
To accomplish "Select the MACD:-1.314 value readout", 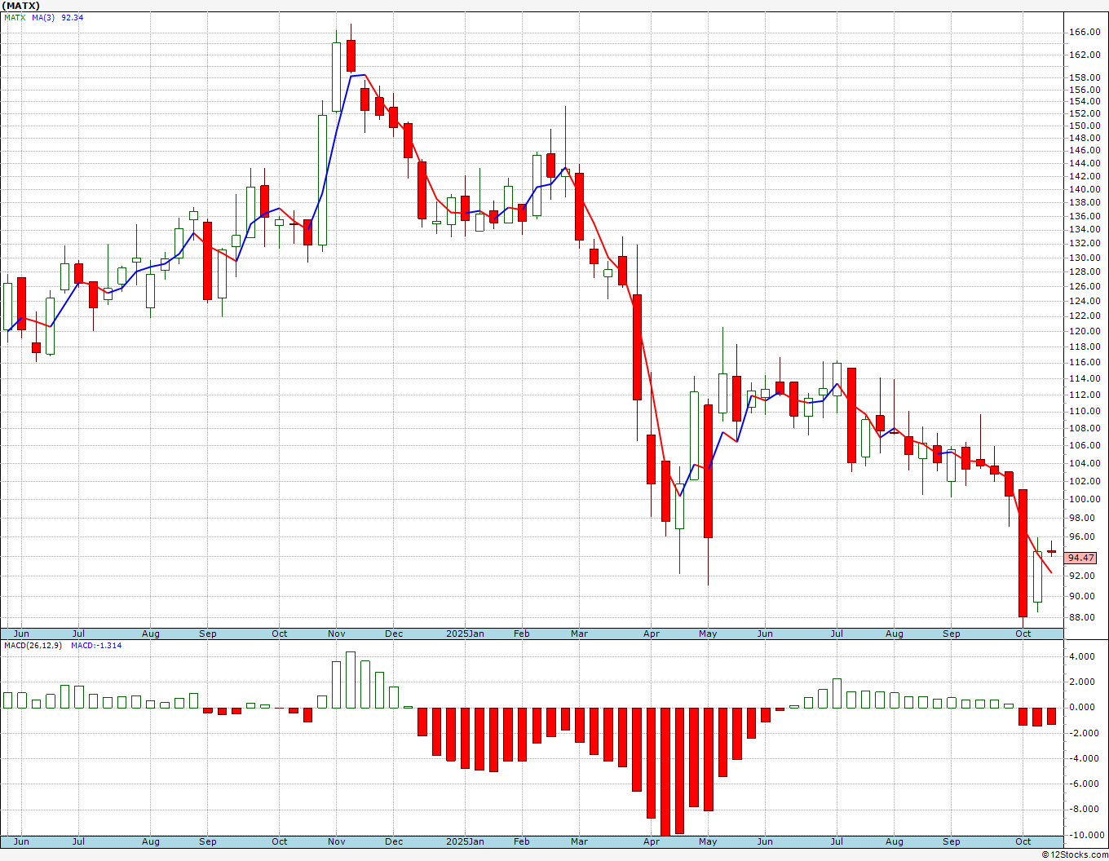I will click(96, 645).
